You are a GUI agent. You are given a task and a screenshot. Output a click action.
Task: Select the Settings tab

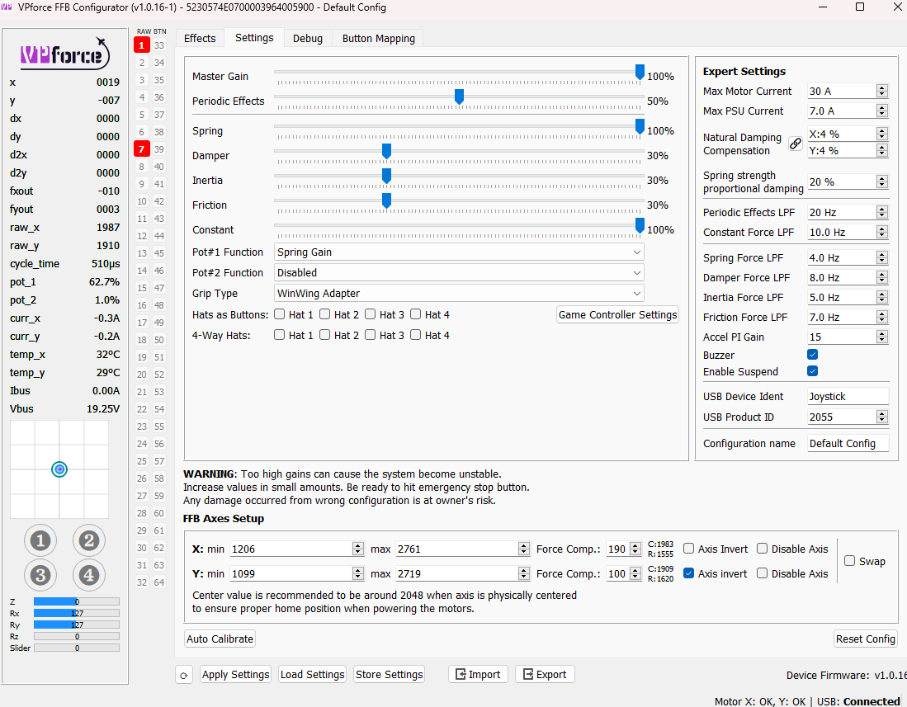click(x=254, y=38)
